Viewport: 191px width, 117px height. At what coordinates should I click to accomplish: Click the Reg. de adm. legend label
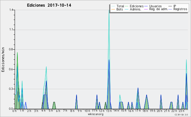tap(159, 9)
